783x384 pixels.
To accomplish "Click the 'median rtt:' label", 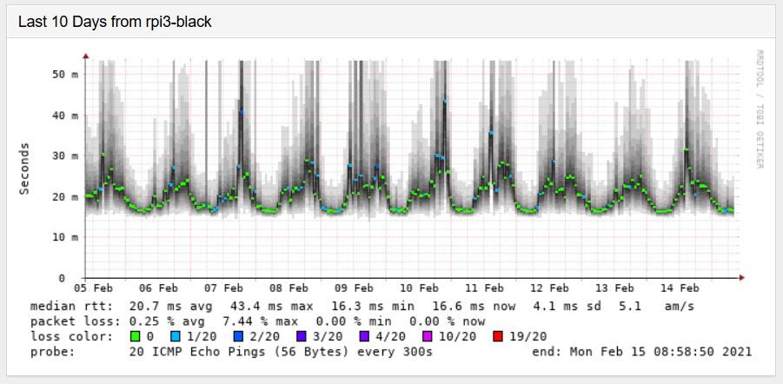I will [x=71, y=306].
